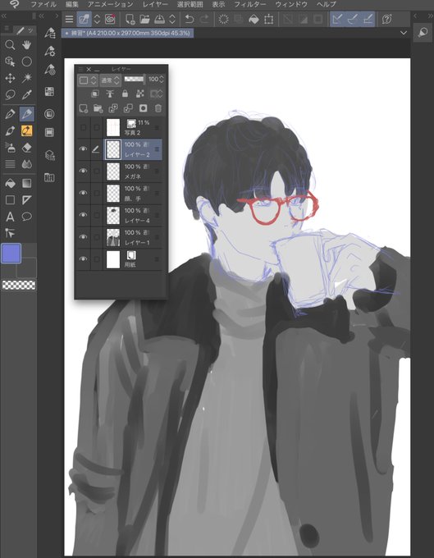Image resolution: width=434 pixels, height=558 pixels.
Task: Click the Clip Studio spiral icon
Action: [x=110, y=19]
